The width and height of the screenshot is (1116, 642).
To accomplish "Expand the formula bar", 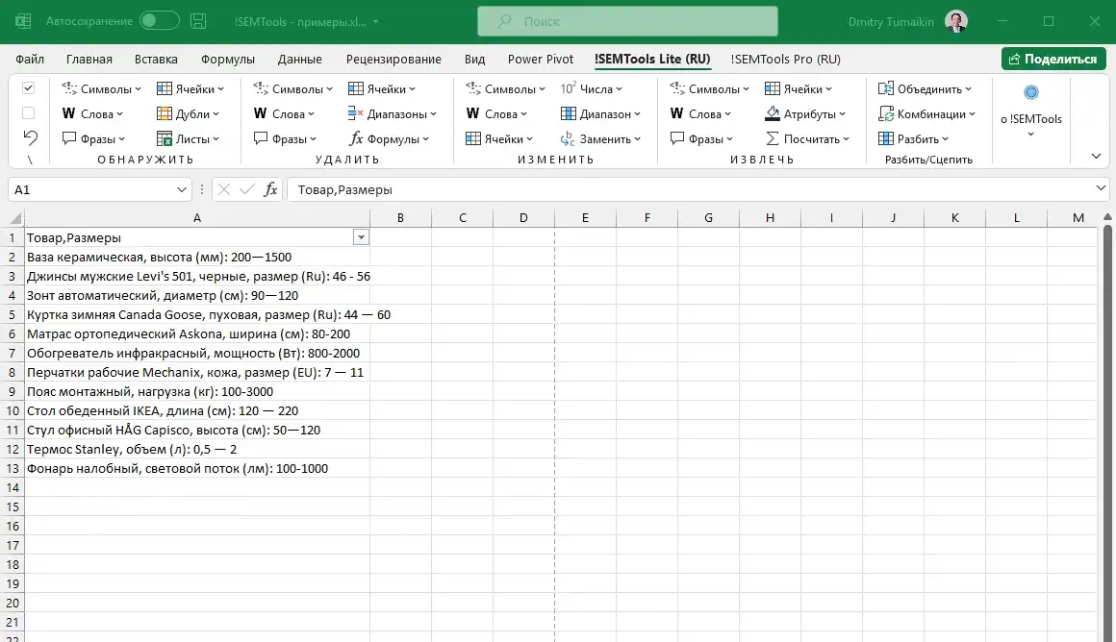I will (1101, 188).
